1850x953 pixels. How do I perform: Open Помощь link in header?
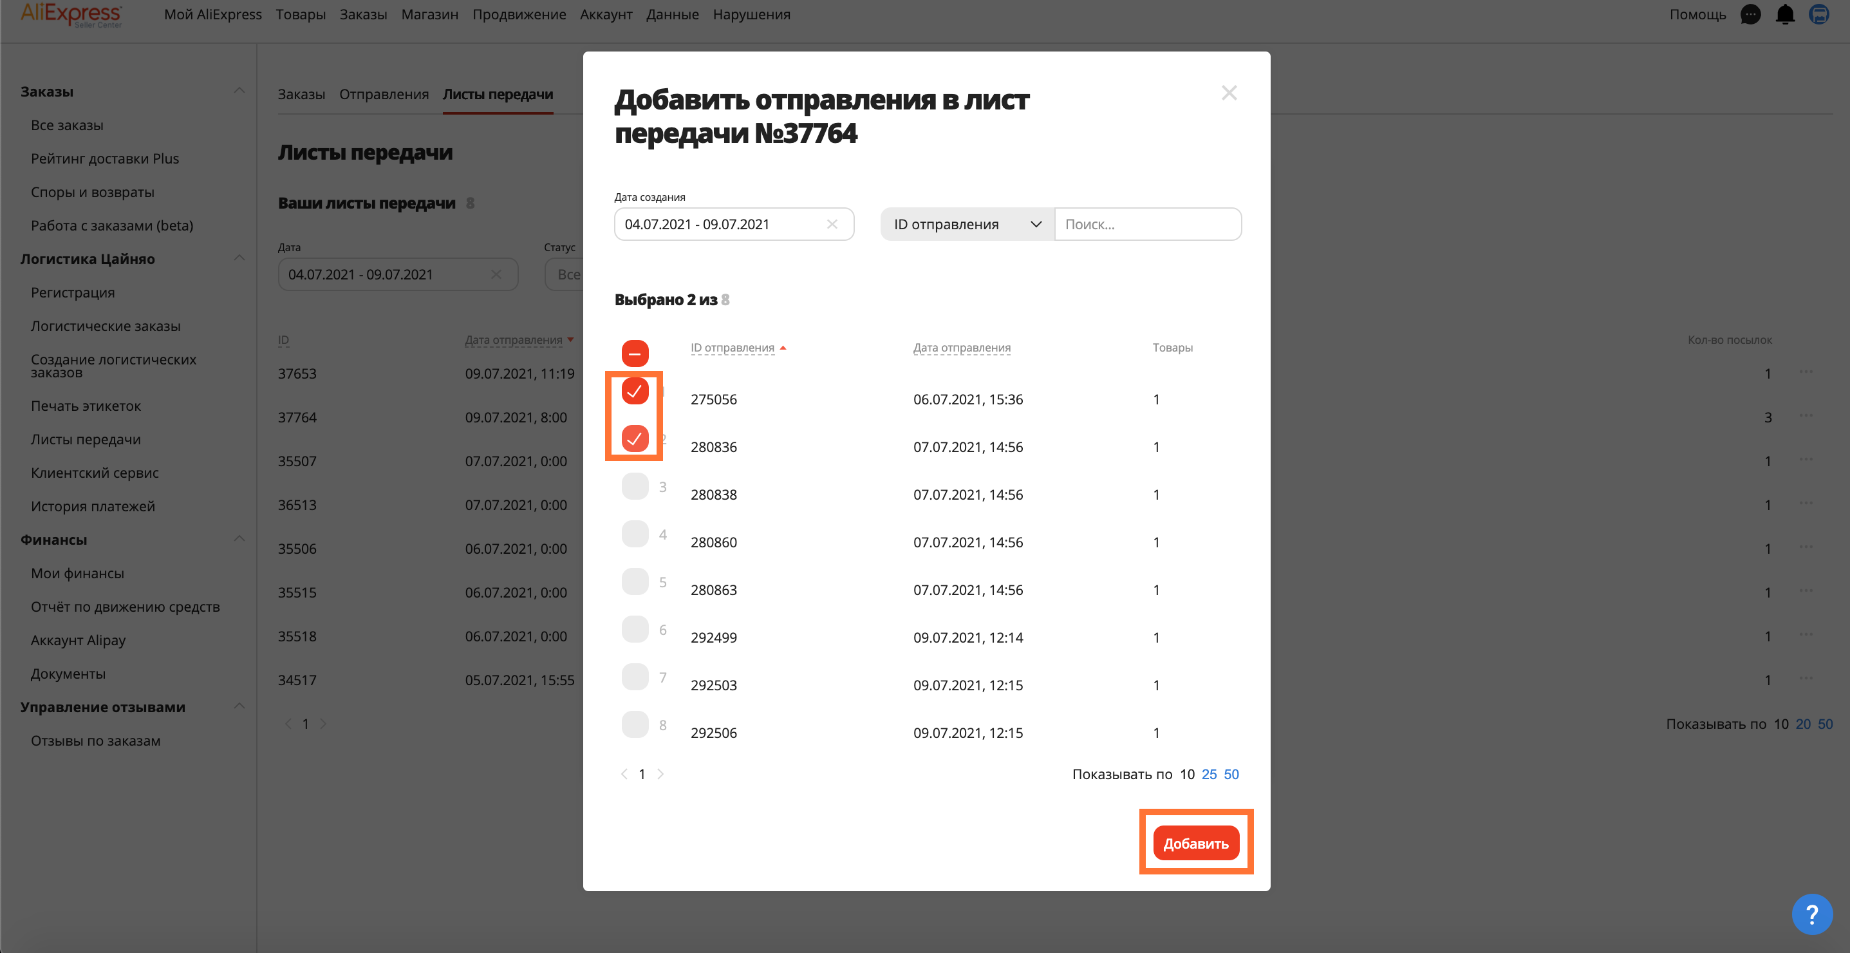(x=1697, y=14)
